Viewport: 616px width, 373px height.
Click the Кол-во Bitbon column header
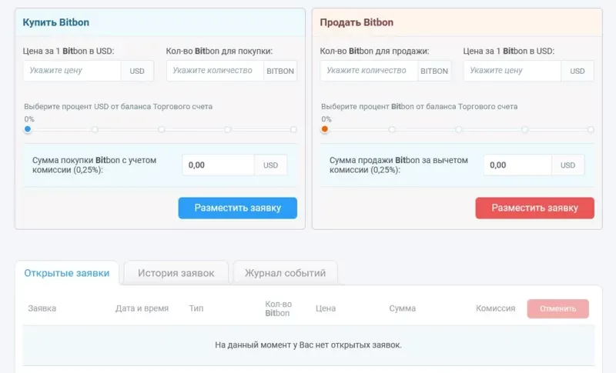click(278, 308)
